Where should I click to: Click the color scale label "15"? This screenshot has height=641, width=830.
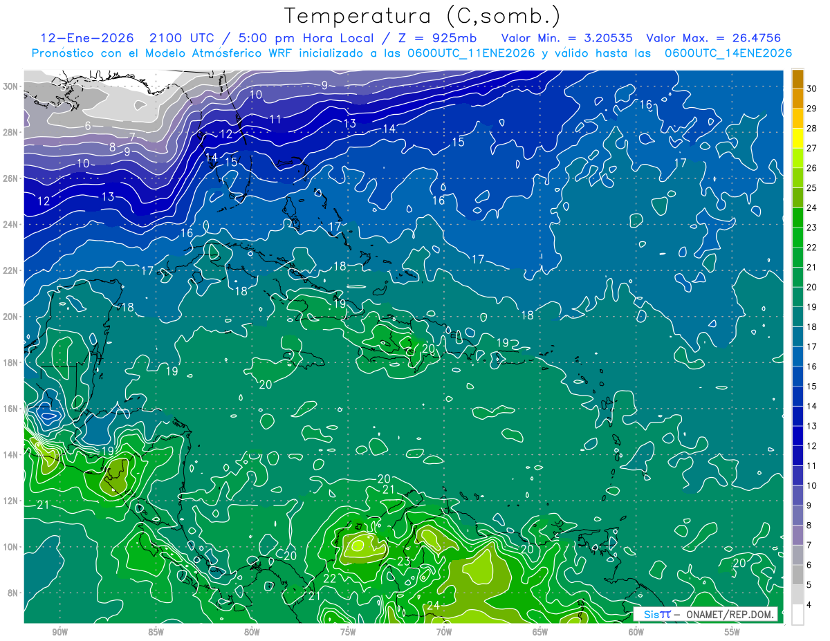(x=811, y=386)
